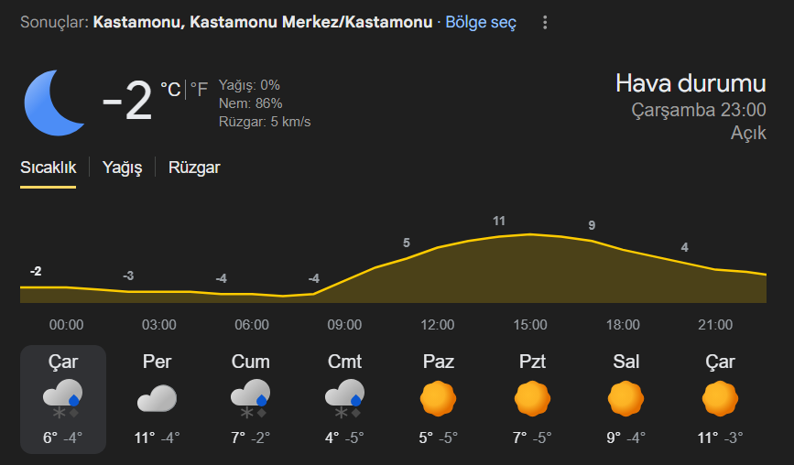
Task: Click Sunday's sunny forecast icon
Action: point(438,399)
